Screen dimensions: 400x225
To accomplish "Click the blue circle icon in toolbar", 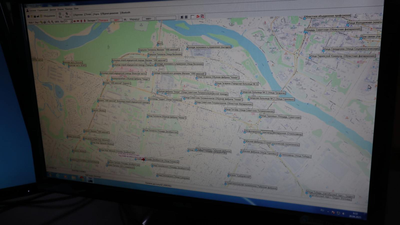I will pos(28,16).
